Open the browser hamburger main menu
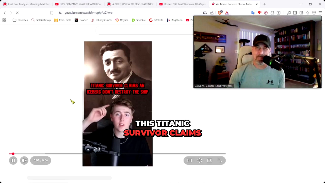 320,13
